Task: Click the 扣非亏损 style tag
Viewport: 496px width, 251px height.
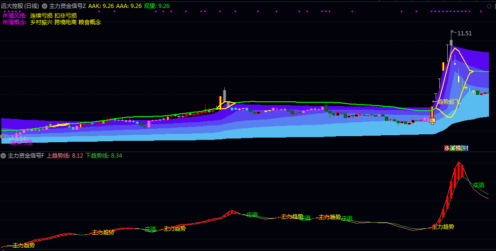Action: 65,15
